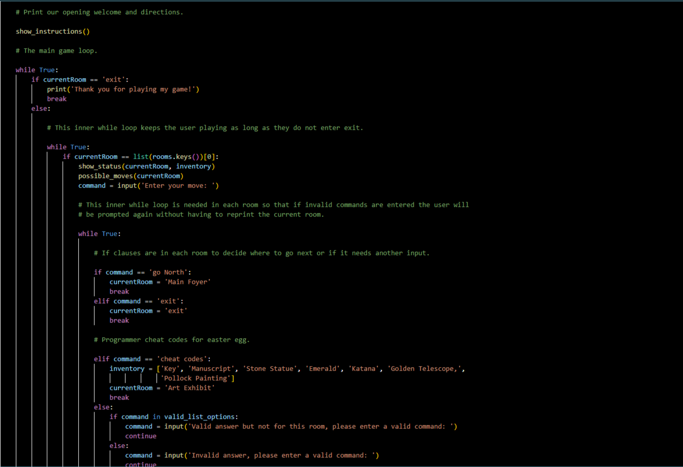Click the possible_moves(currentRoom) line
Viewport: 683px width, 467px height.
[131, 176]
